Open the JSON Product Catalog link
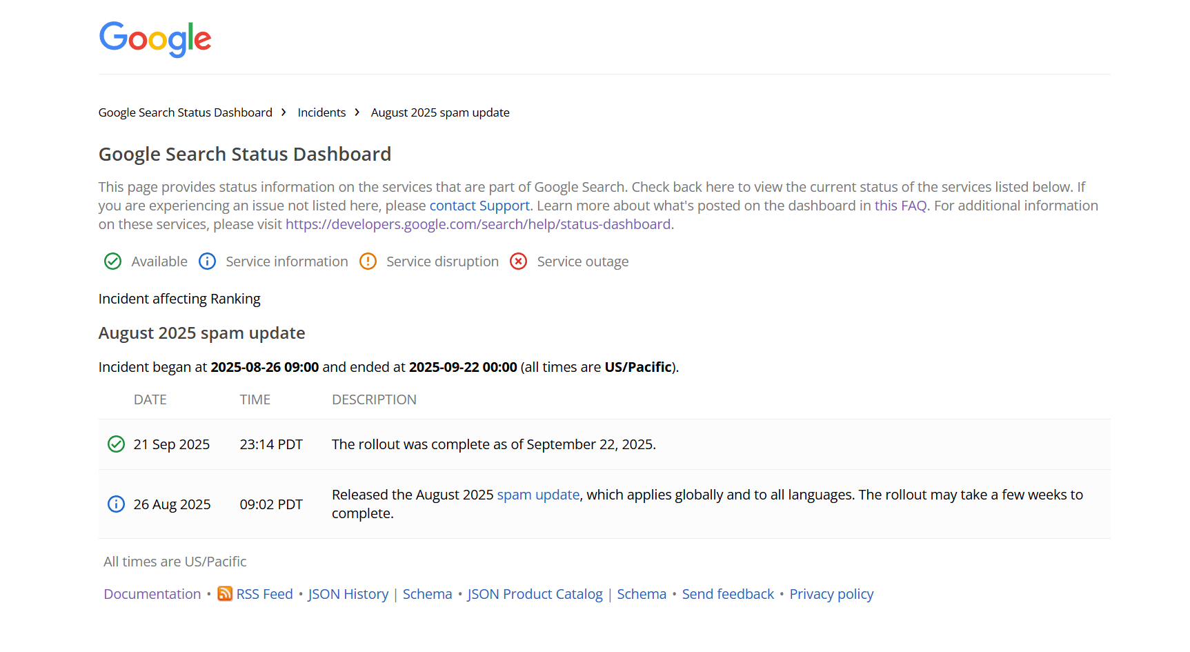The image size is (1190, 652). click(x=535, y=594)
